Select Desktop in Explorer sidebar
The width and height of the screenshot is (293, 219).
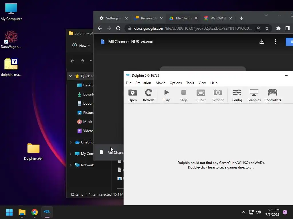tap(85, 85)
